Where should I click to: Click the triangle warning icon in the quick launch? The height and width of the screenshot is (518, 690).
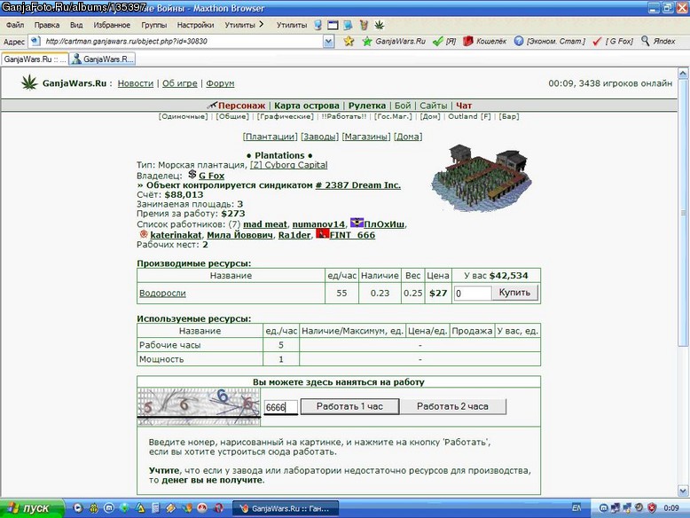click(x=140, y=508)
